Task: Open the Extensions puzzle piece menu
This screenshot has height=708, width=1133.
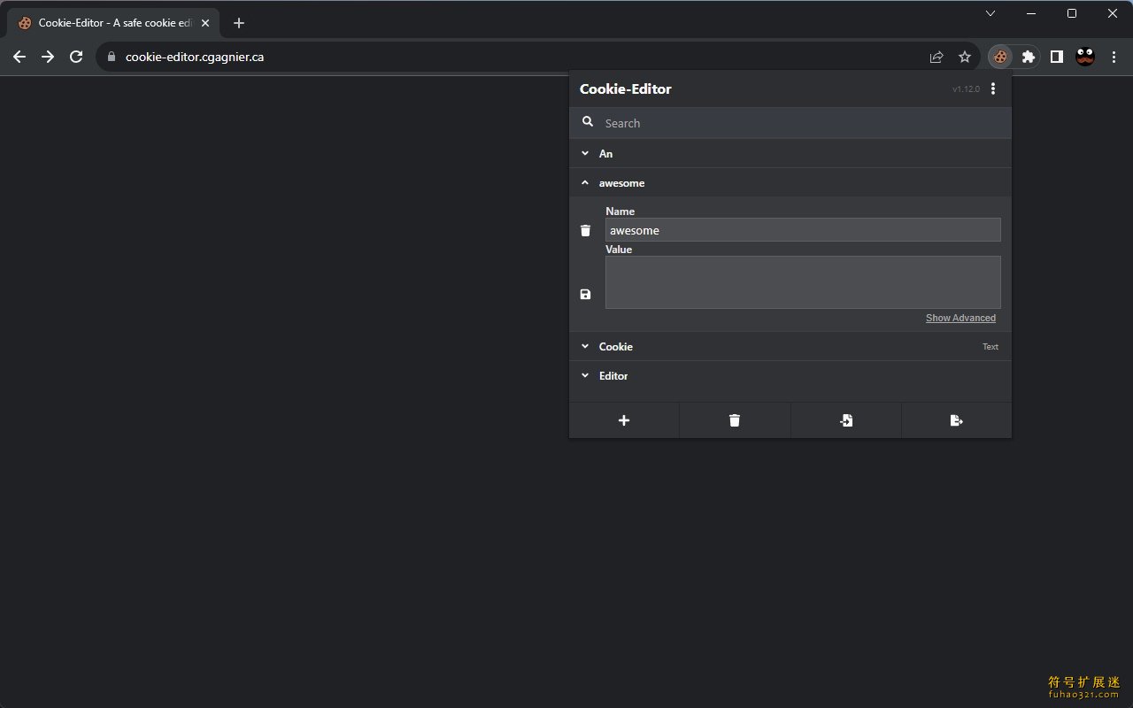Action: (x=1028, y=57)
